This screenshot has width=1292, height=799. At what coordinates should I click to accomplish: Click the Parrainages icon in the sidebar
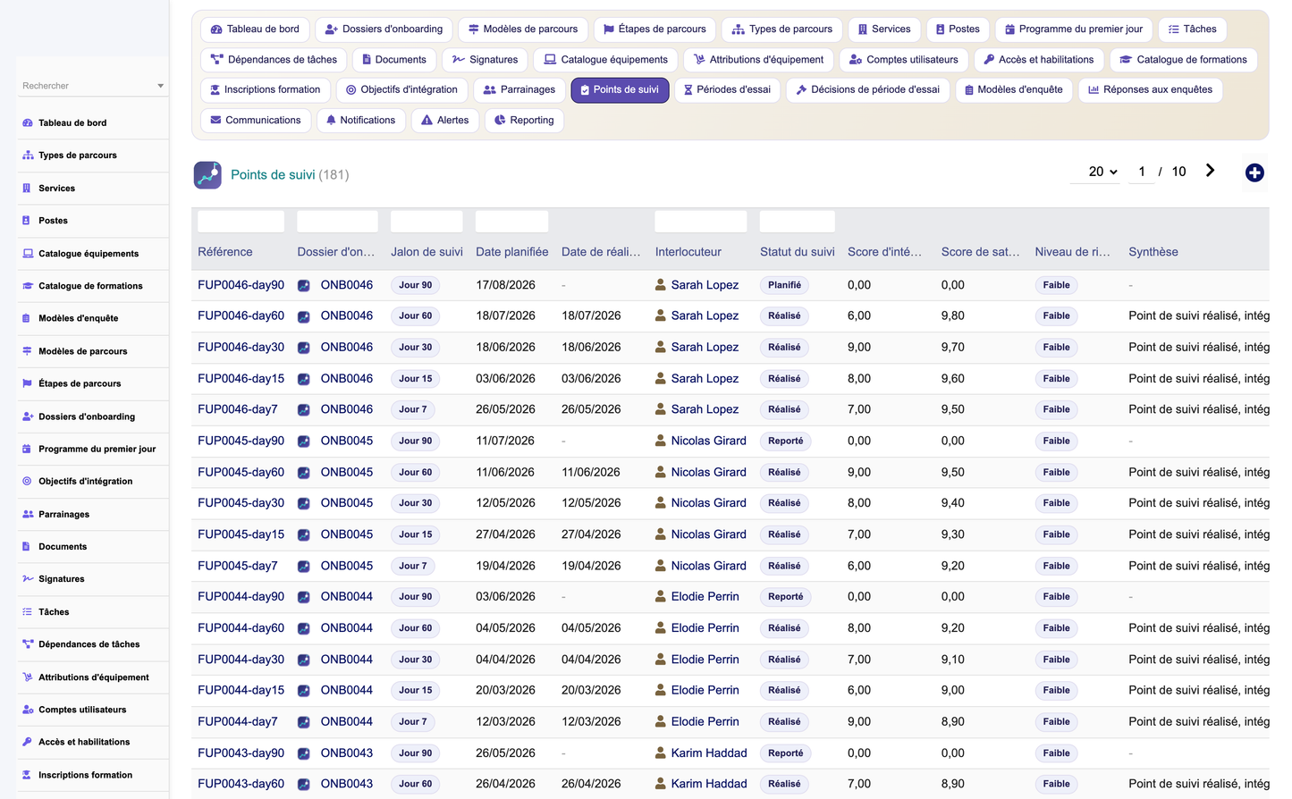pyautogui.click(x=28, y=514)
